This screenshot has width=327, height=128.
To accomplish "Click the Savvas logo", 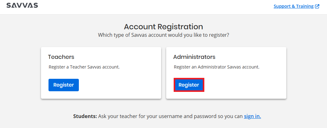I will pos(22,6).
